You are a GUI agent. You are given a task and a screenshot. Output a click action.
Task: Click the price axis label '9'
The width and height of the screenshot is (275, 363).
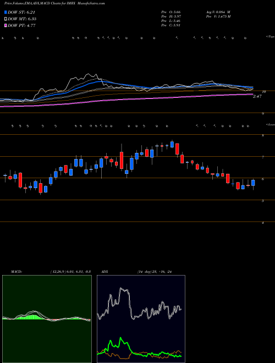[x=263, y=114]
